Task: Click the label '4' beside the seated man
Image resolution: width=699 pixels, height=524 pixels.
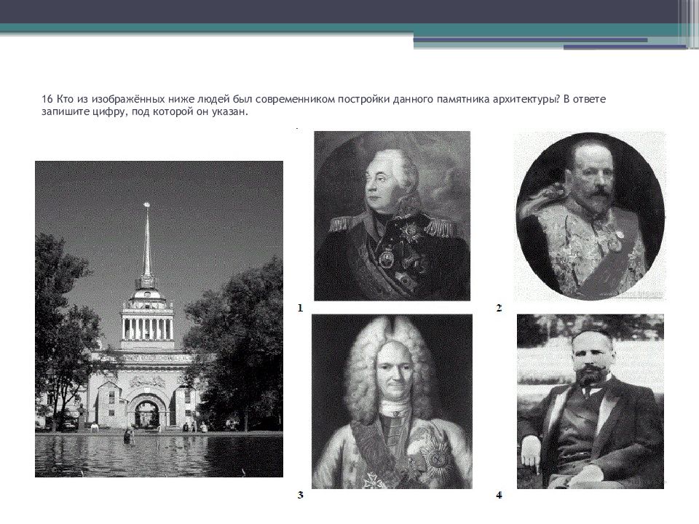Action: point(499,495)
